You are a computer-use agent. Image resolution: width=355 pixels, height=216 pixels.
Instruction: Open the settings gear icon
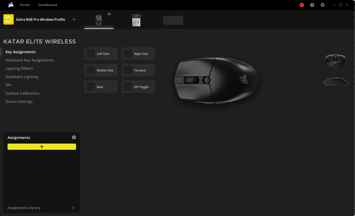coord(323,5)
